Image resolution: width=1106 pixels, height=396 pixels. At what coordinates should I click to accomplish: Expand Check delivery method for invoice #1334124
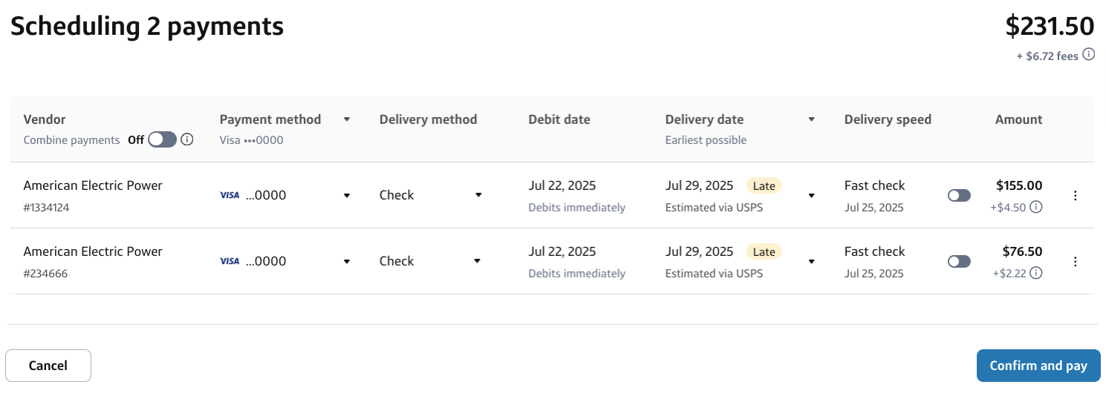click(478, 195)
